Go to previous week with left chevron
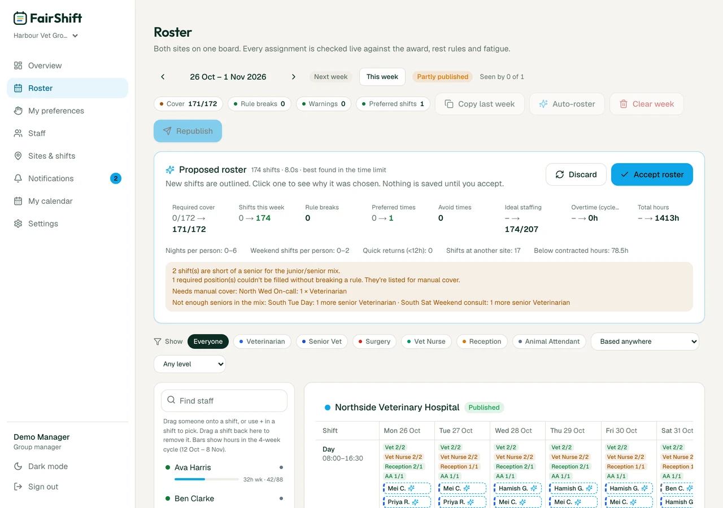 (x=163, y=77)
